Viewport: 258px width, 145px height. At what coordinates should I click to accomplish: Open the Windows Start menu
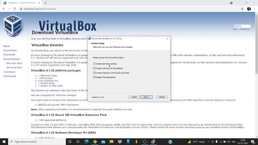(4, 141)
